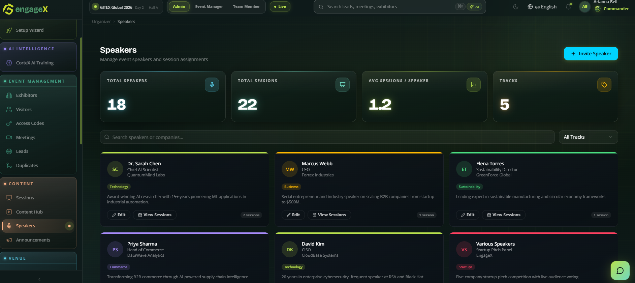The image size is (635, 283).
Task: Click the ET avatar for Elena Torres
Action: coord(464,169)
